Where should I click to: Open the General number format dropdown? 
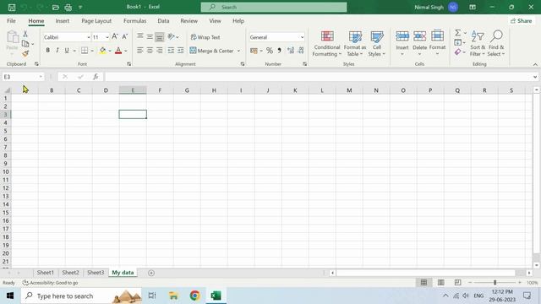point(303,37)
